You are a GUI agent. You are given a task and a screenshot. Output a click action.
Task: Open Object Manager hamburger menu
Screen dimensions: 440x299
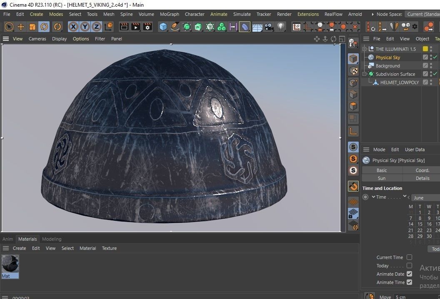(366, 39)
